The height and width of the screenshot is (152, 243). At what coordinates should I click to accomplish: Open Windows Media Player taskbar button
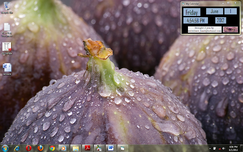64,148
